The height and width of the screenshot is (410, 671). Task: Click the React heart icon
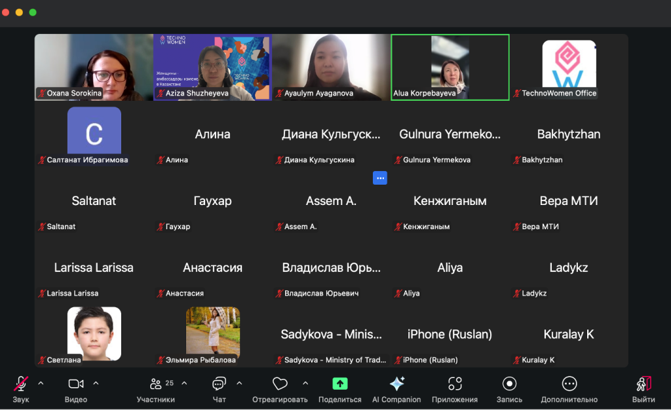pos(280,384)
